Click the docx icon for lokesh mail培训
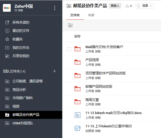 coord(77,115)
